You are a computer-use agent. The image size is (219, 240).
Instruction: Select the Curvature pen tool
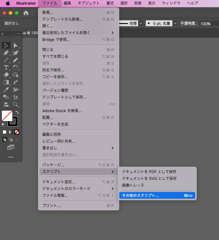(x=15, y=53)
